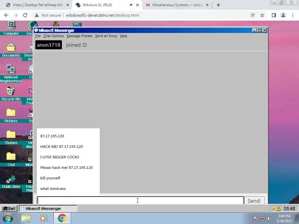
Task: Focus the chat message input field
Action: 140,200
